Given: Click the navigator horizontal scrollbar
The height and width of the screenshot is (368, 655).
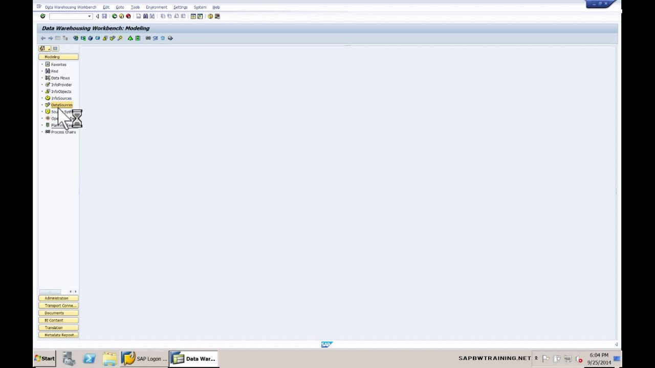Looking at the screenshot, I should (50, 292).
